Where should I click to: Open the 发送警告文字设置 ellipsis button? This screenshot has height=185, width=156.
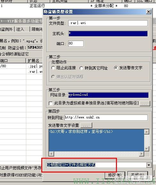(86, 125)
